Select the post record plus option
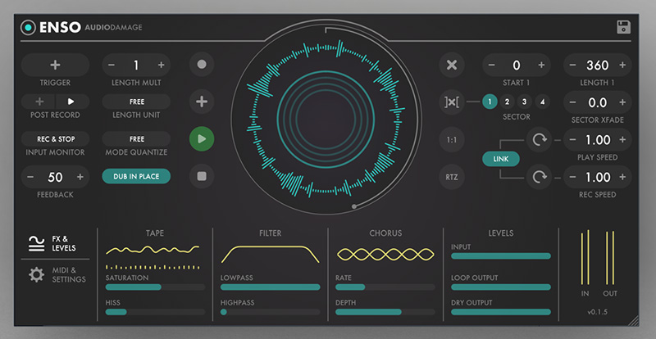This screenshot has height=339, width=656. click(x=39, y=102)
